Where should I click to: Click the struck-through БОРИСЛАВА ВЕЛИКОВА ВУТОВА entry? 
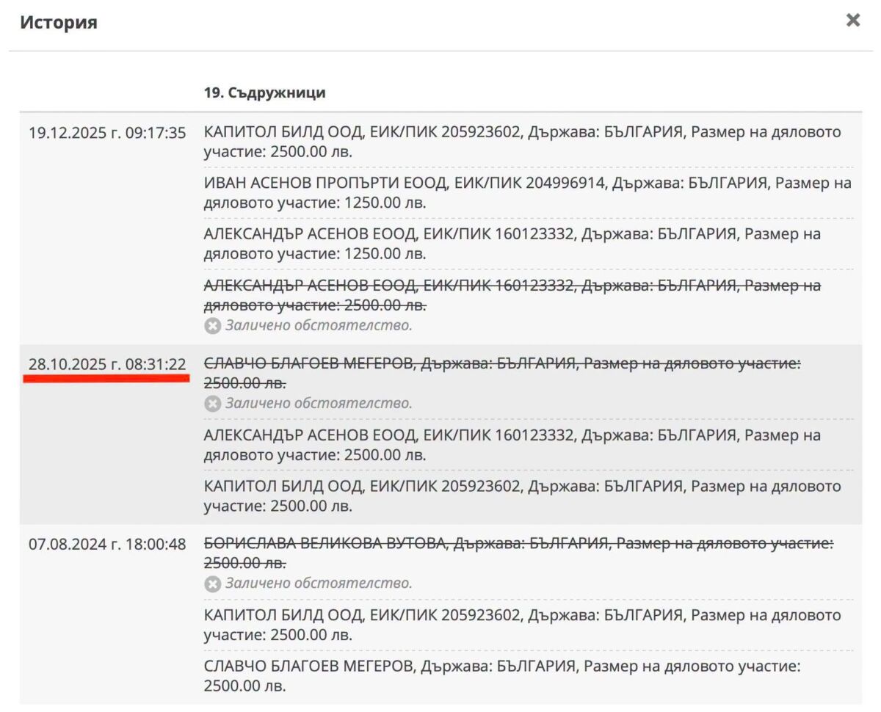pos(519,553)
